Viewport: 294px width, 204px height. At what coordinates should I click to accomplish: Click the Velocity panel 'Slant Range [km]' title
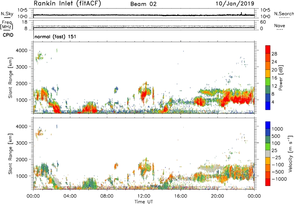(x=10, y=154)
